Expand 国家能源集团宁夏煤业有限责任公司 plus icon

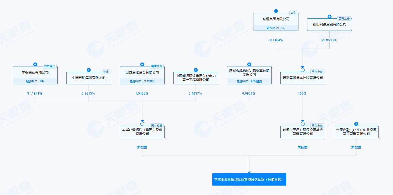[x=249, y=64]
